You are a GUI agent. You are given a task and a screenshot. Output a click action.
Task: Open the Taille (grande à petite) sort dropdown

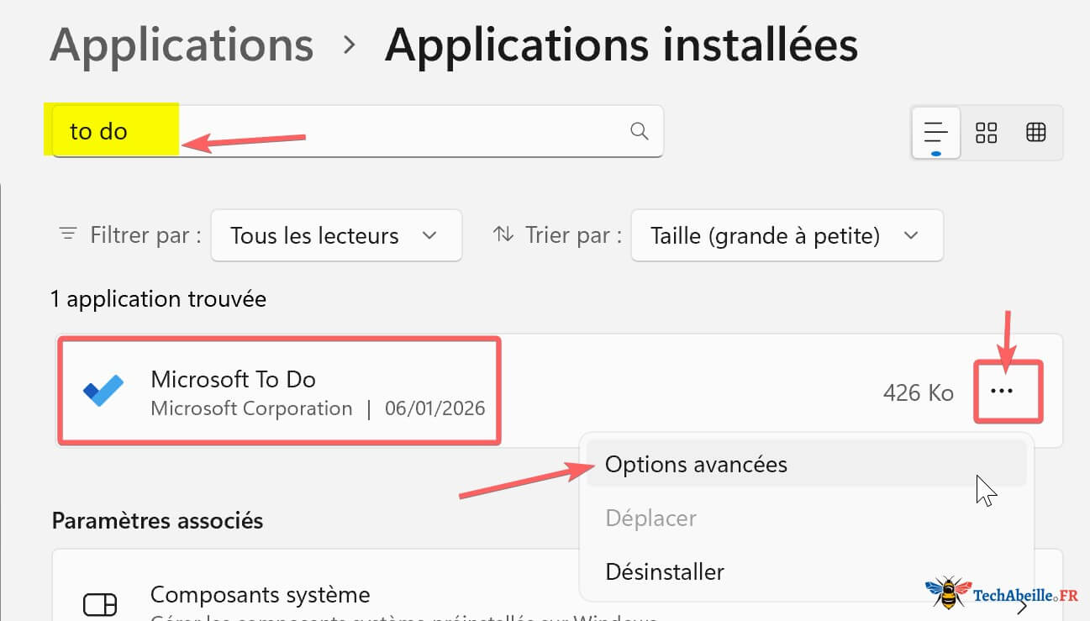click(x=786, y=235)
